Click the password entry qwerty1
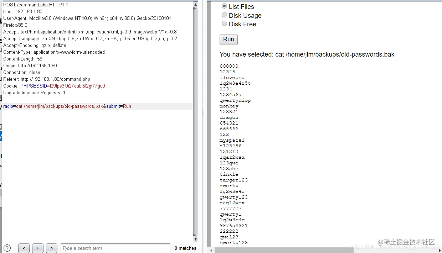Image resolution: width=442 pixels, height=253 pixels. coord(231,214)
